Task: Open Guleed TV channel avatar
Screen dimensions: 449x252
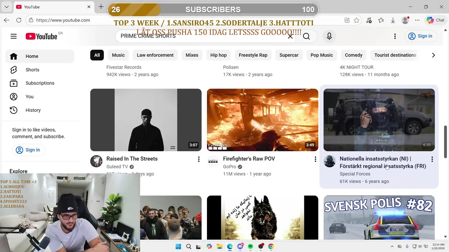Action: [96, 161]
